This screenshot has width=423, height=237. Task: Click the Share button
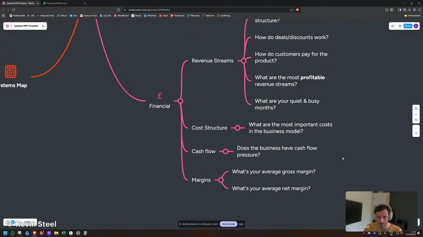coord(408,26)
